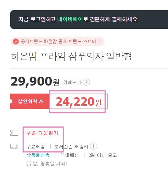Click the green 네이버페이 text in banner
The image size is (168, 170).
pos(70,19)
